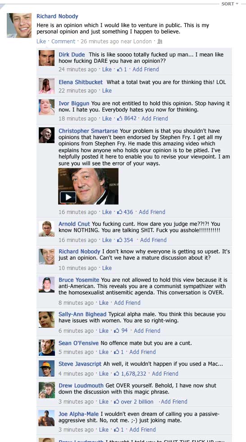Screen dimensions: 246x442
Task: Click Comment under the original post
Action: (x=63, y=42)
